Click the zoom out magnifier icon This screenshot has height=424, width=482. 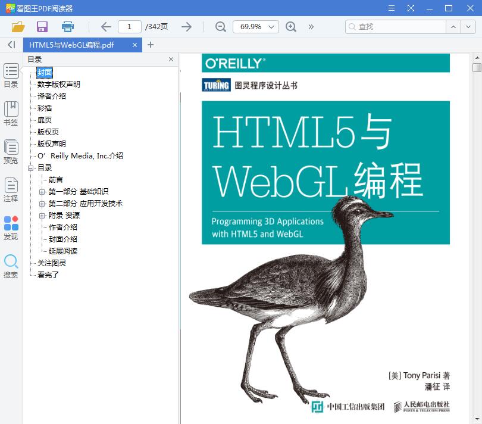(220, 27)
